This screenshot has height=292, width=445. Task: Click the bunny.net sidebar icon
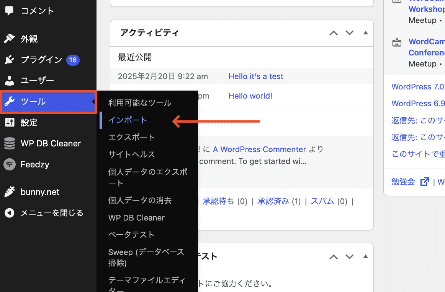10,192
